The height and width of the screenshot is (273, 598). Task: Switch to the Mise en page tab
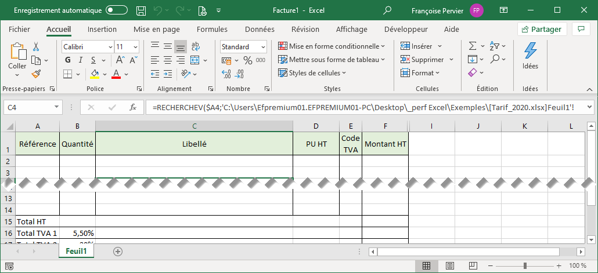point(156,30)
